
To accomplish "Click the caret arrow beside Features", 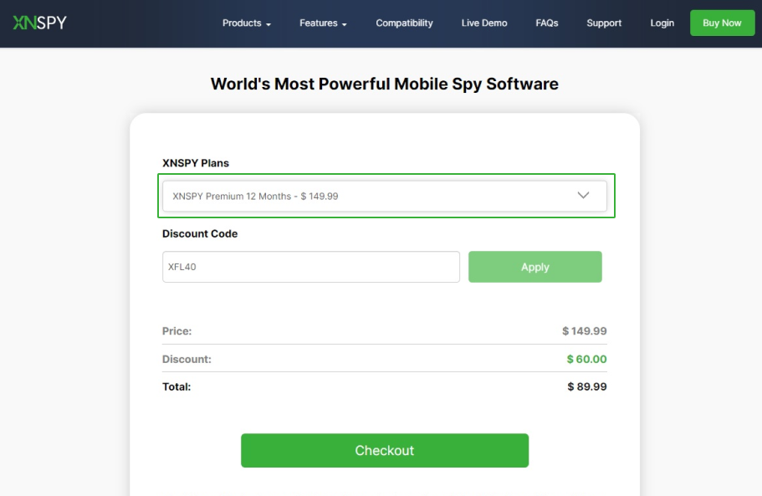I will (345, 24).
